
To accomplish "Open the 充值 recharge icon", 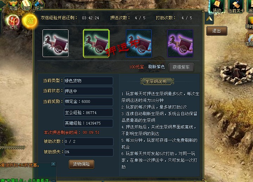I will 13,5.
